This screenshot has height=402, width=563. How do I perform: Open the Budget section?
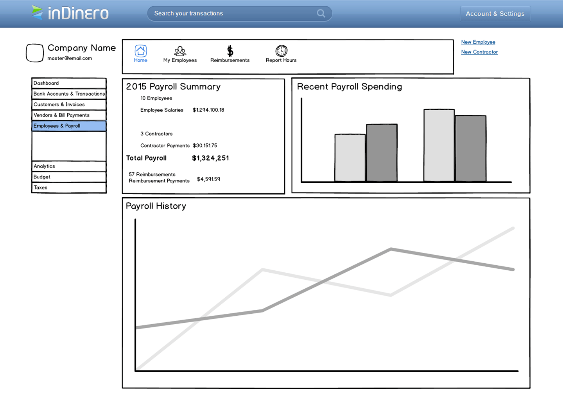(x=69, y=177)
